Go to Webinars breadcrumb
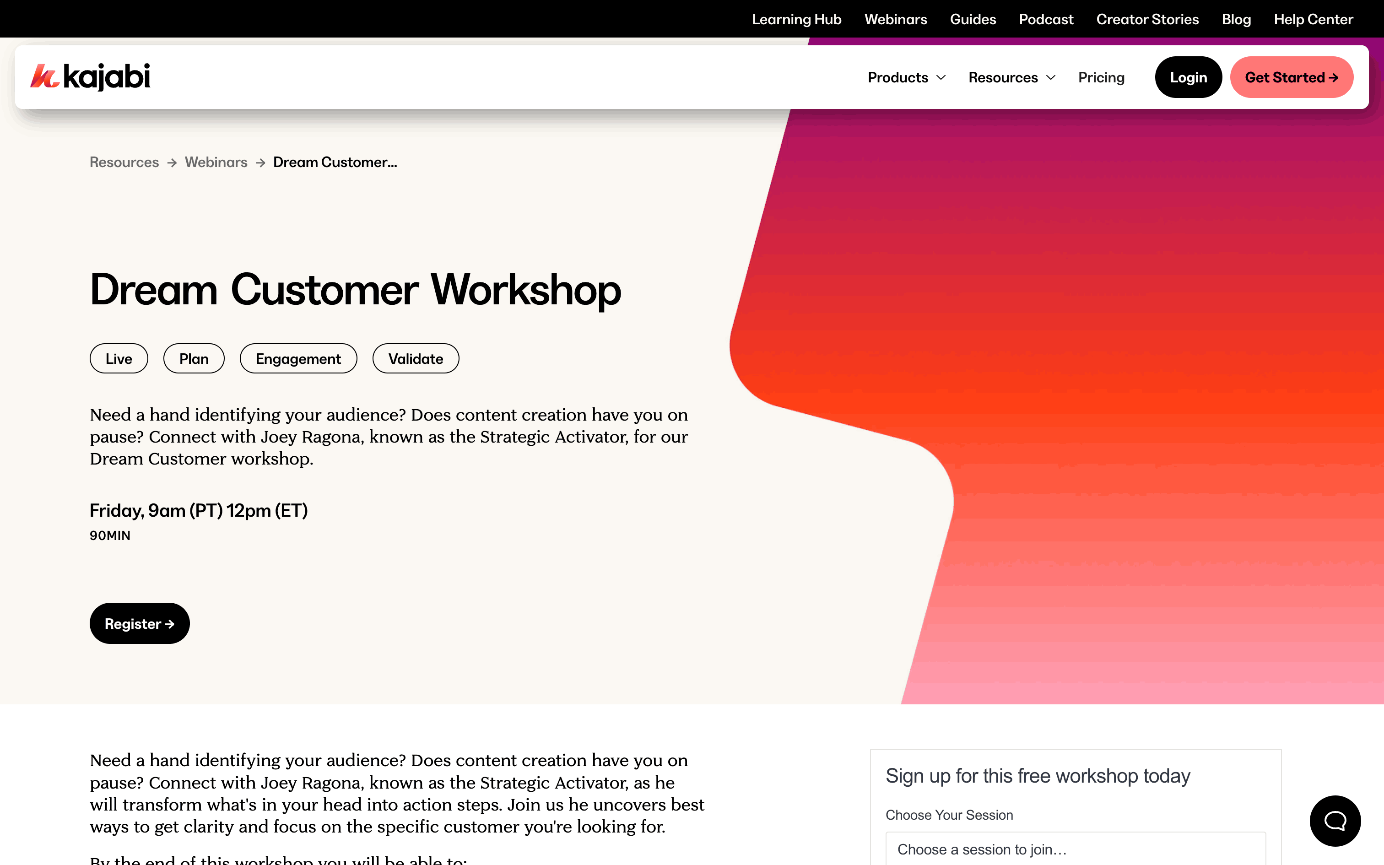Screen dimensions: 1384x865 coord(216,162)
